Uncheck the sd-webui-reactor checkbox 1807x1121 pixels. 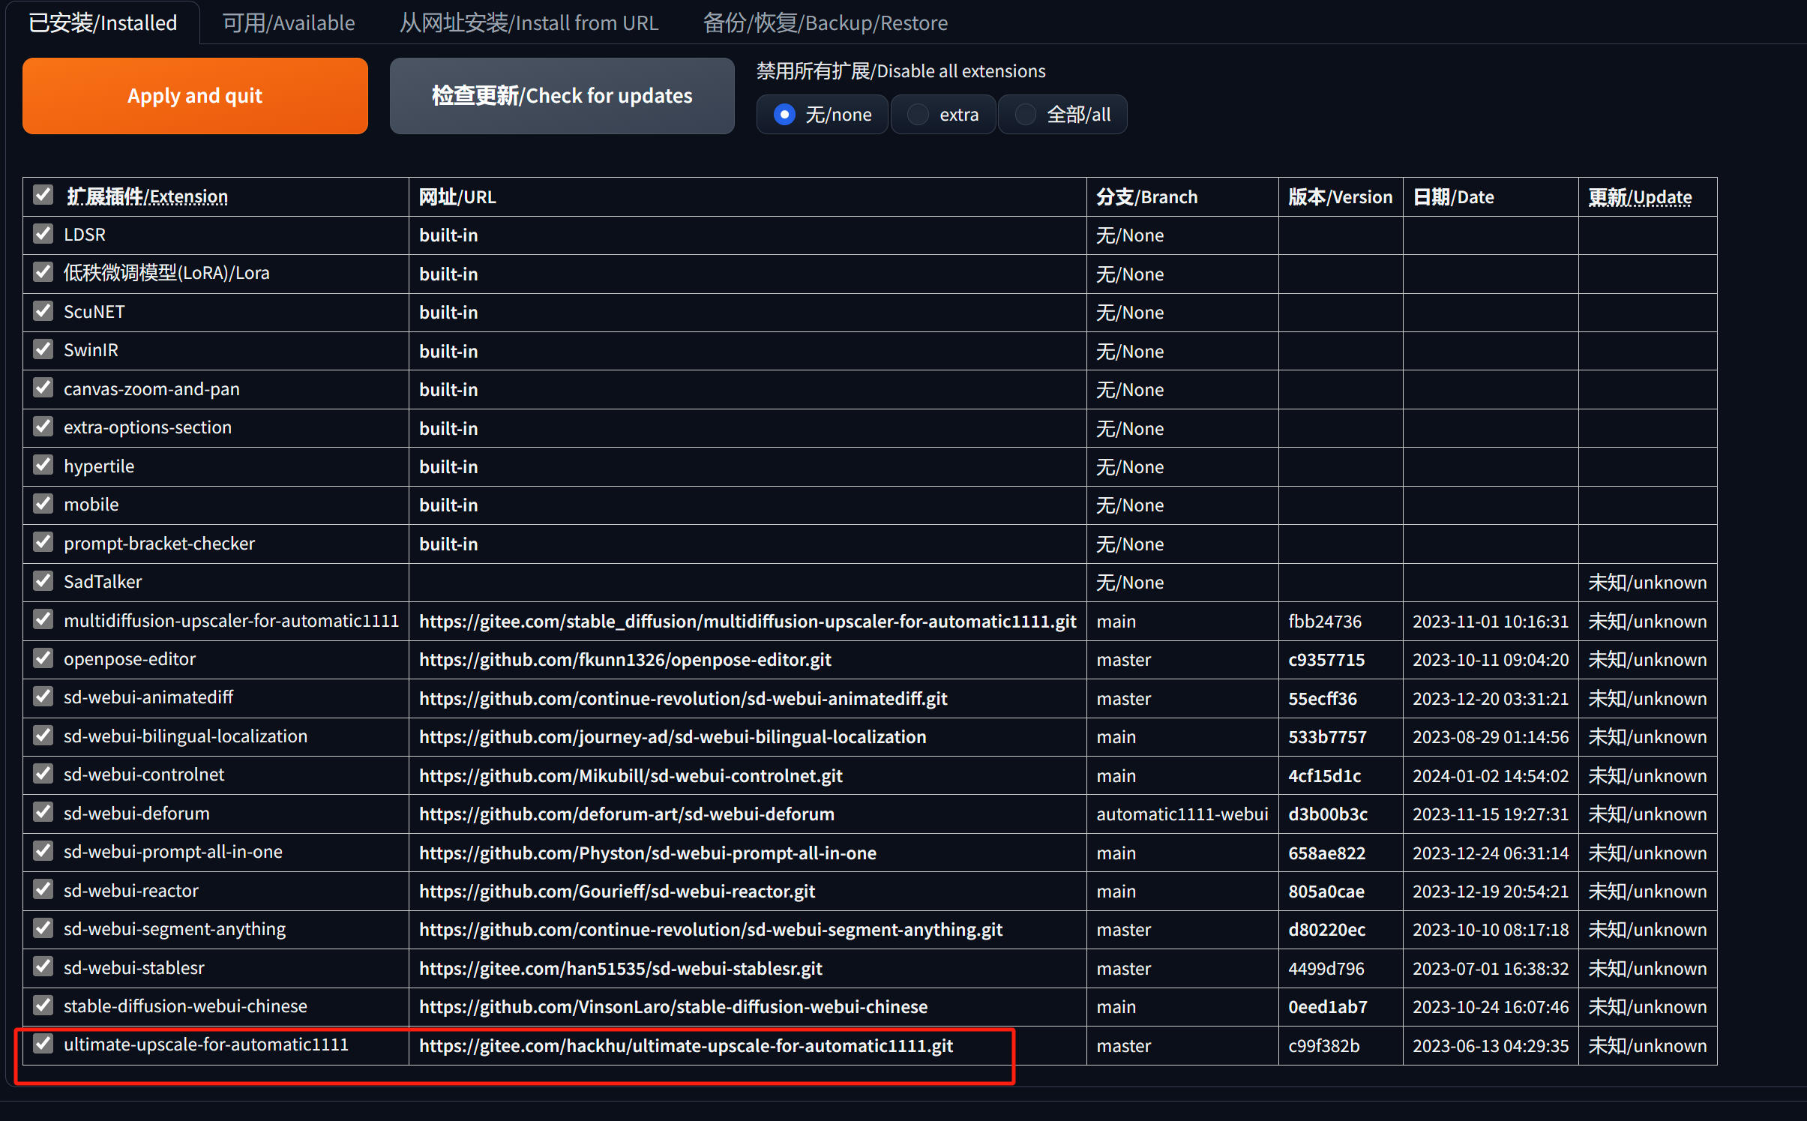(43, 889)
